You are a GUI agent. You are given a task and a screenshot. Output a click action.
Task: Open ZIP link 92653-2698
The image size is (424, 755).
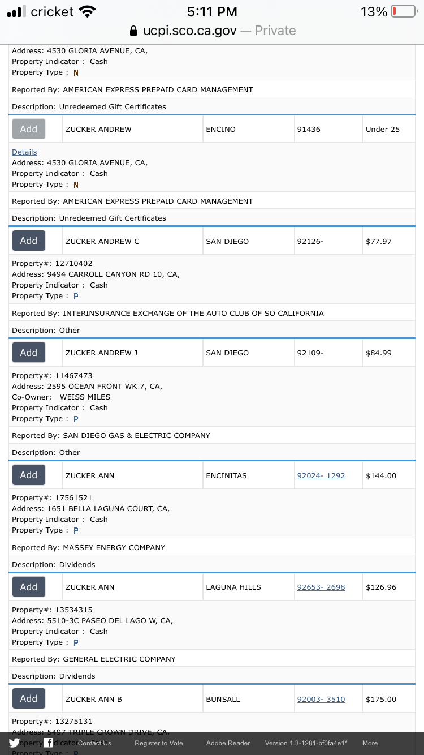[321, 587]
